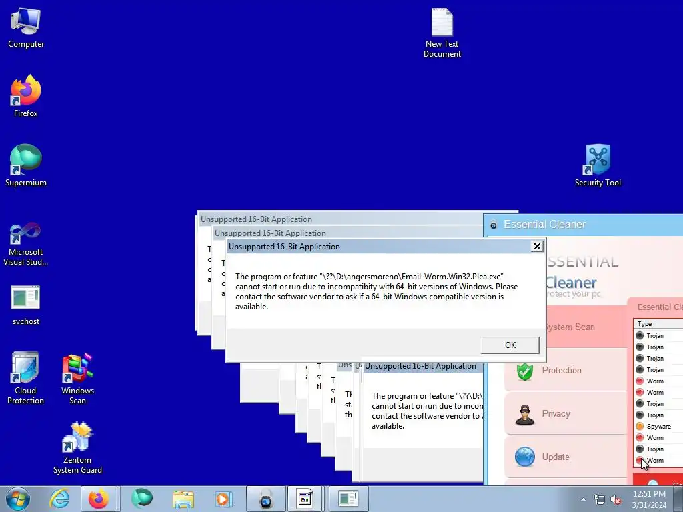Viewport: 683px width, 512px height.
Task: Select the Microsoft Visual Studio desktop shortcut
Action: click(x=26, y=244)
